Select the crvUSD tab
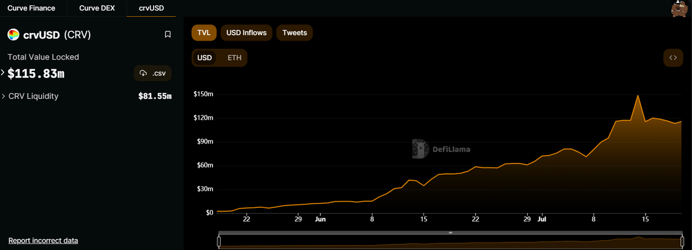Screen dimensions: 692x250 [x=151, y=8]
